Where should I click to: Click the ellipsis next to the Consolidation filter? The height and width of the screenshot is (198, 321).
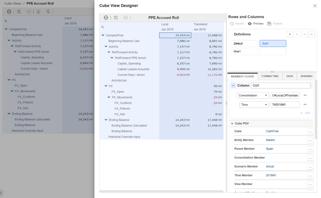pos(304,95)
